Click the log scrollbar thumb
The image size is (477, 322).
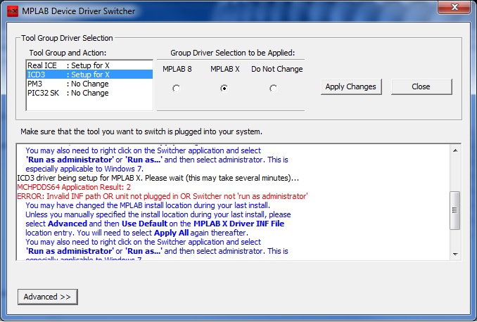(x=455, y=210)
